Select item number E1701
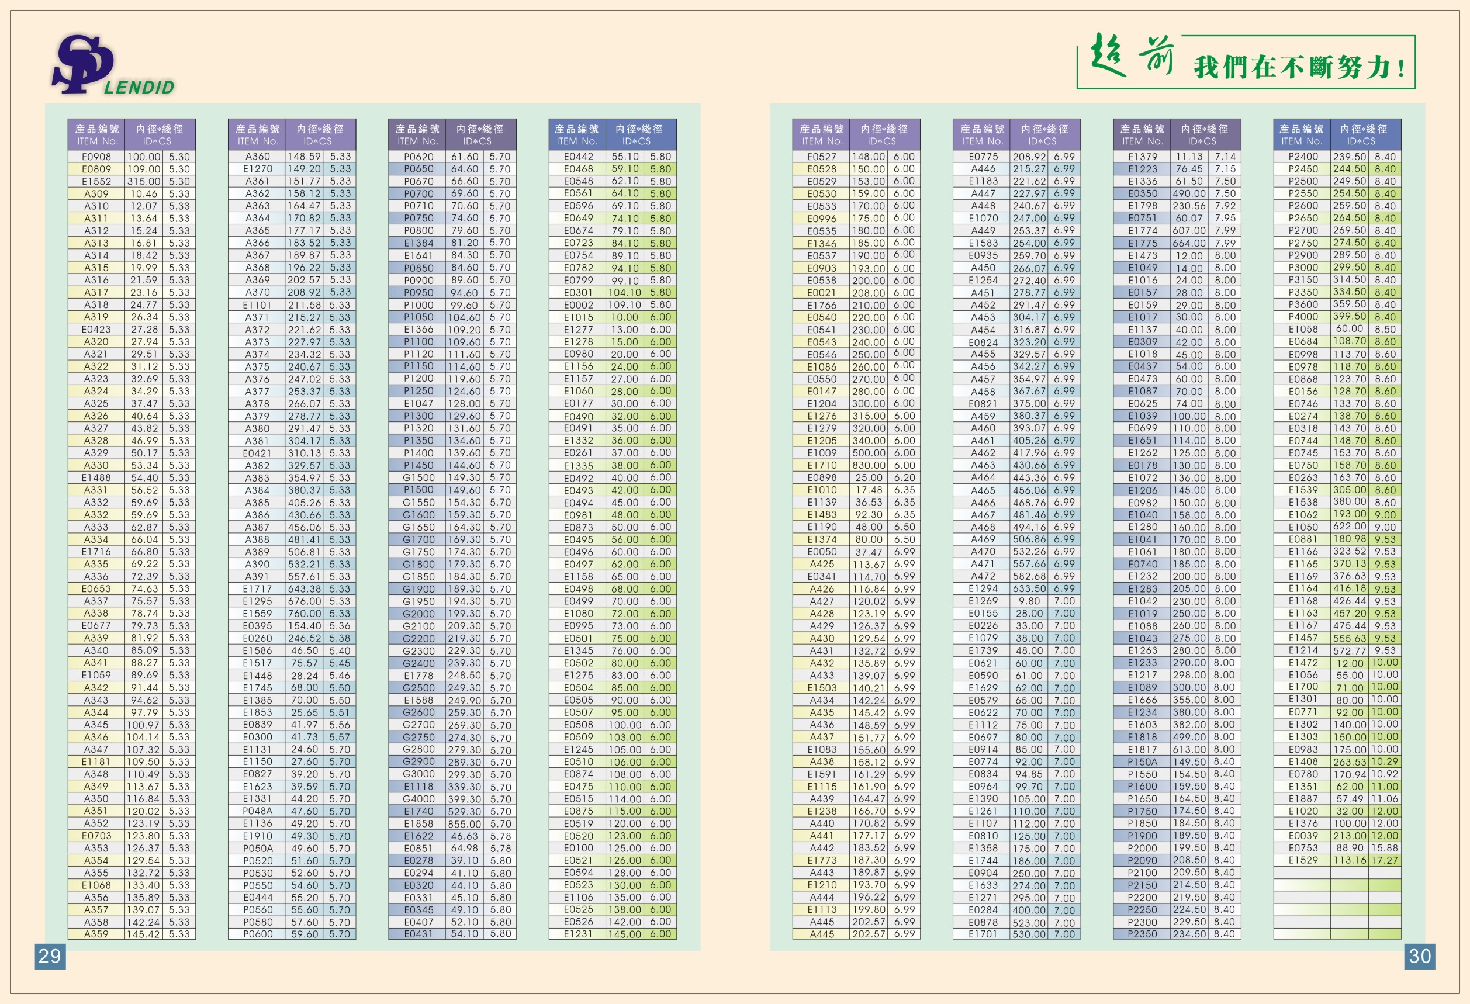This screenshot has width=1470, height=1004. point(983,934)
